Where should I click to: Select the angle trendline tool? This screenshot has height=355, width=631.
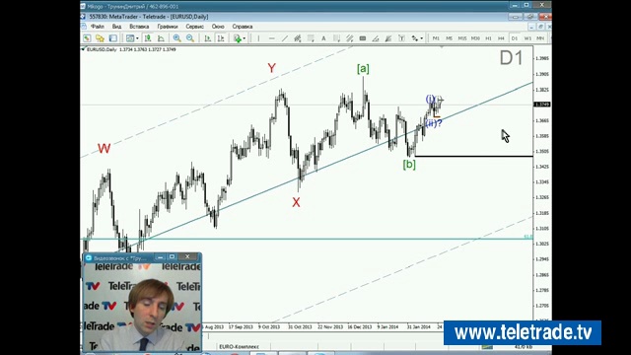pos(376,38)
